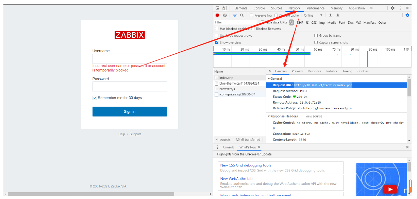This screenshot has height=199, width=417.
Task: Switch to the Preview tab
Action: point(297,71)
